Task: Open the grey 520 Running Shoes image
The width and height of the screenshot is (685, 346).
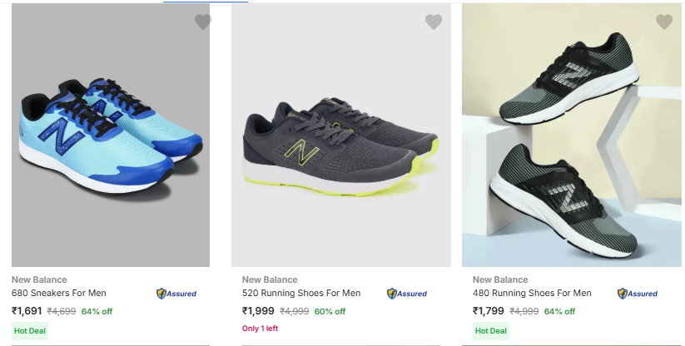Action: (x=340, y=133)
